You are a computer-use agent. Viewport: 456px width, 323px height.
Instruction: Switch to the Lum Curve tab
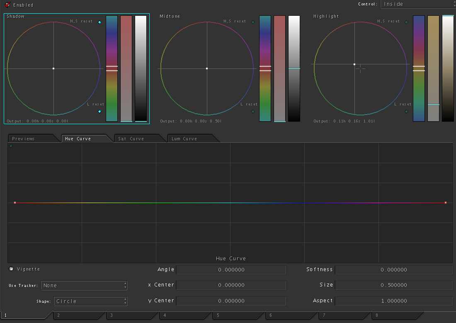[184, 139]
